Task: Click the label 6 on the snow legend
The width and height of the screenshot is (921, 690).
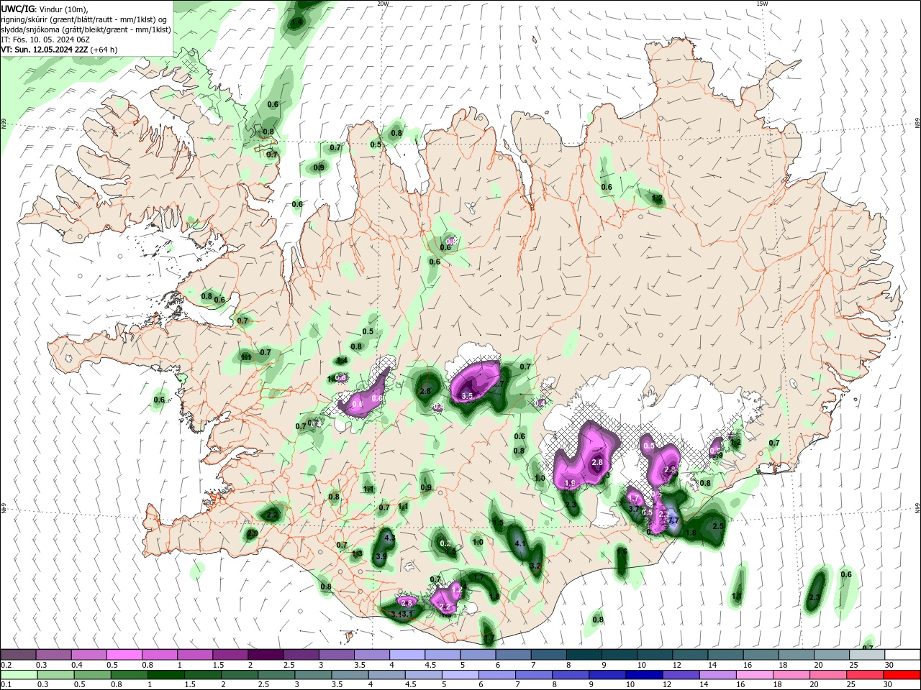Action: [x=499, y=665]
